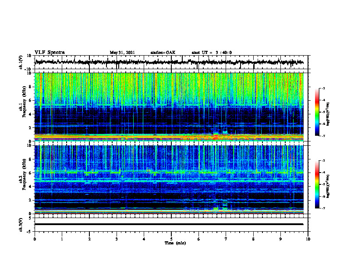
Task: Click the ch.2 spectrogram color scale bar
Action: [x=317, y=184]
